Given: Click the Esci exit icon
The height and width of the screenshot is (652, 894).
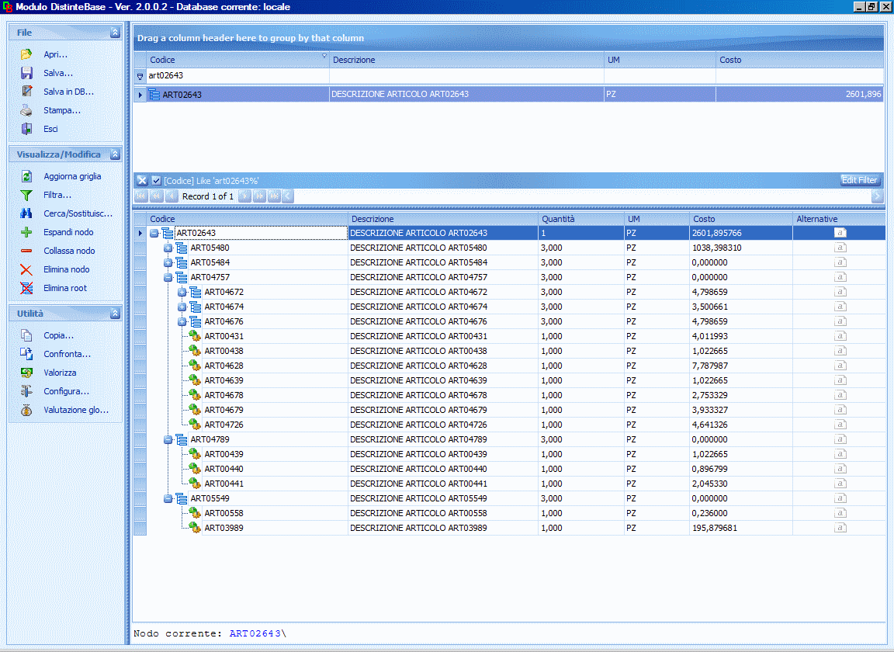Looking at the screenshot, I should click(26, 129).
